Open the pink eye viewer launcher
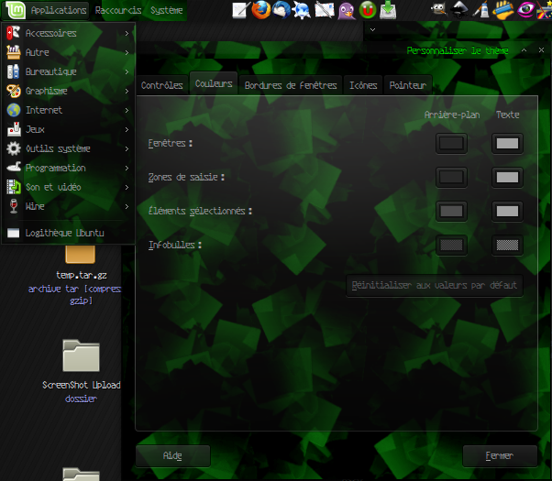This screenshot has height=481, width=552. [525, 10]
